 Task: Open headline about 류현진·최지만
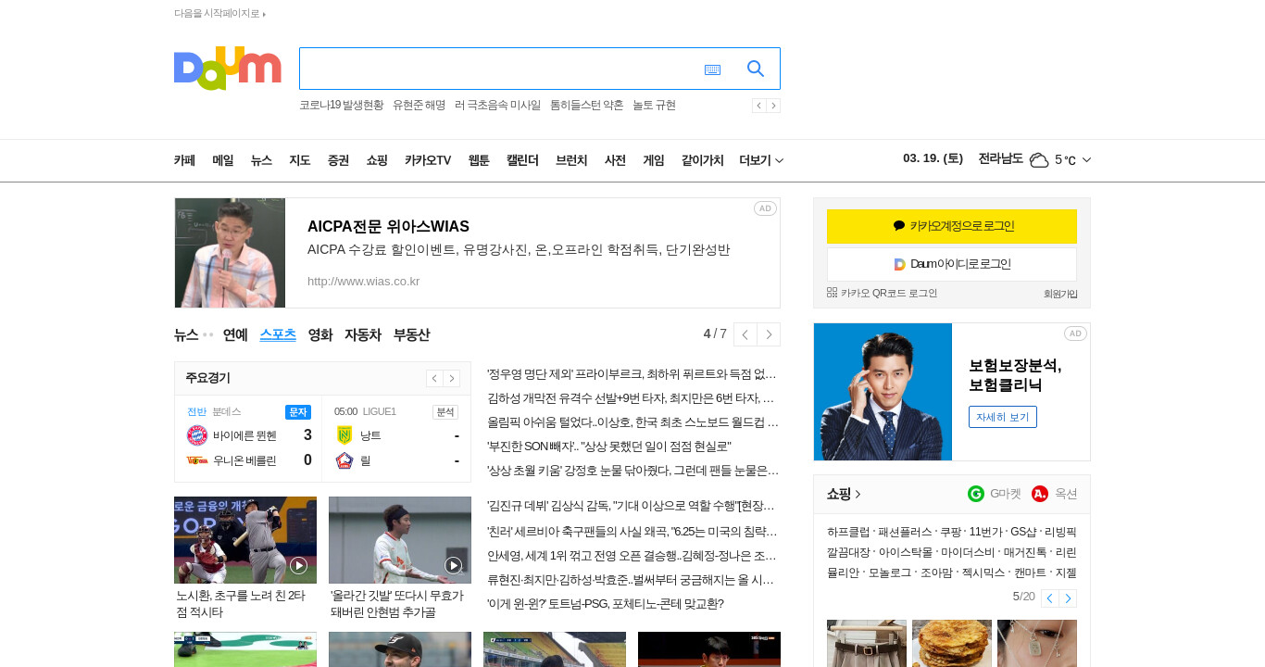point(632,580)
